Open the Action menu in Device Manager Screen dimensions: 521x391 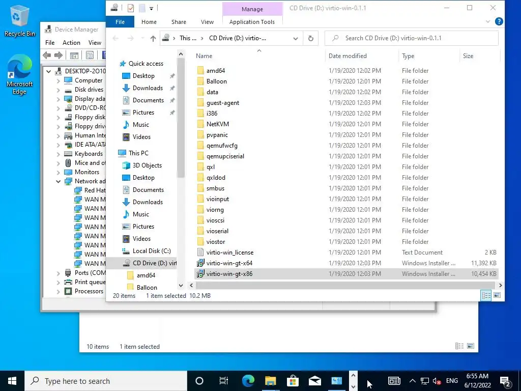(x=71, y=43)
